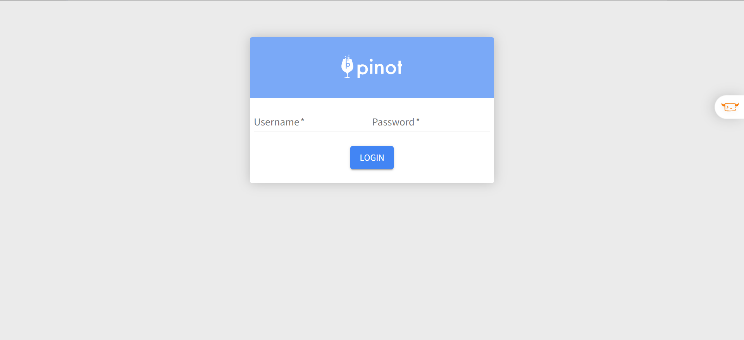The height and width of the screenshot is (340, 744).
Task: Open the orange terminal bull floating icon
Action: coord(730,107)
